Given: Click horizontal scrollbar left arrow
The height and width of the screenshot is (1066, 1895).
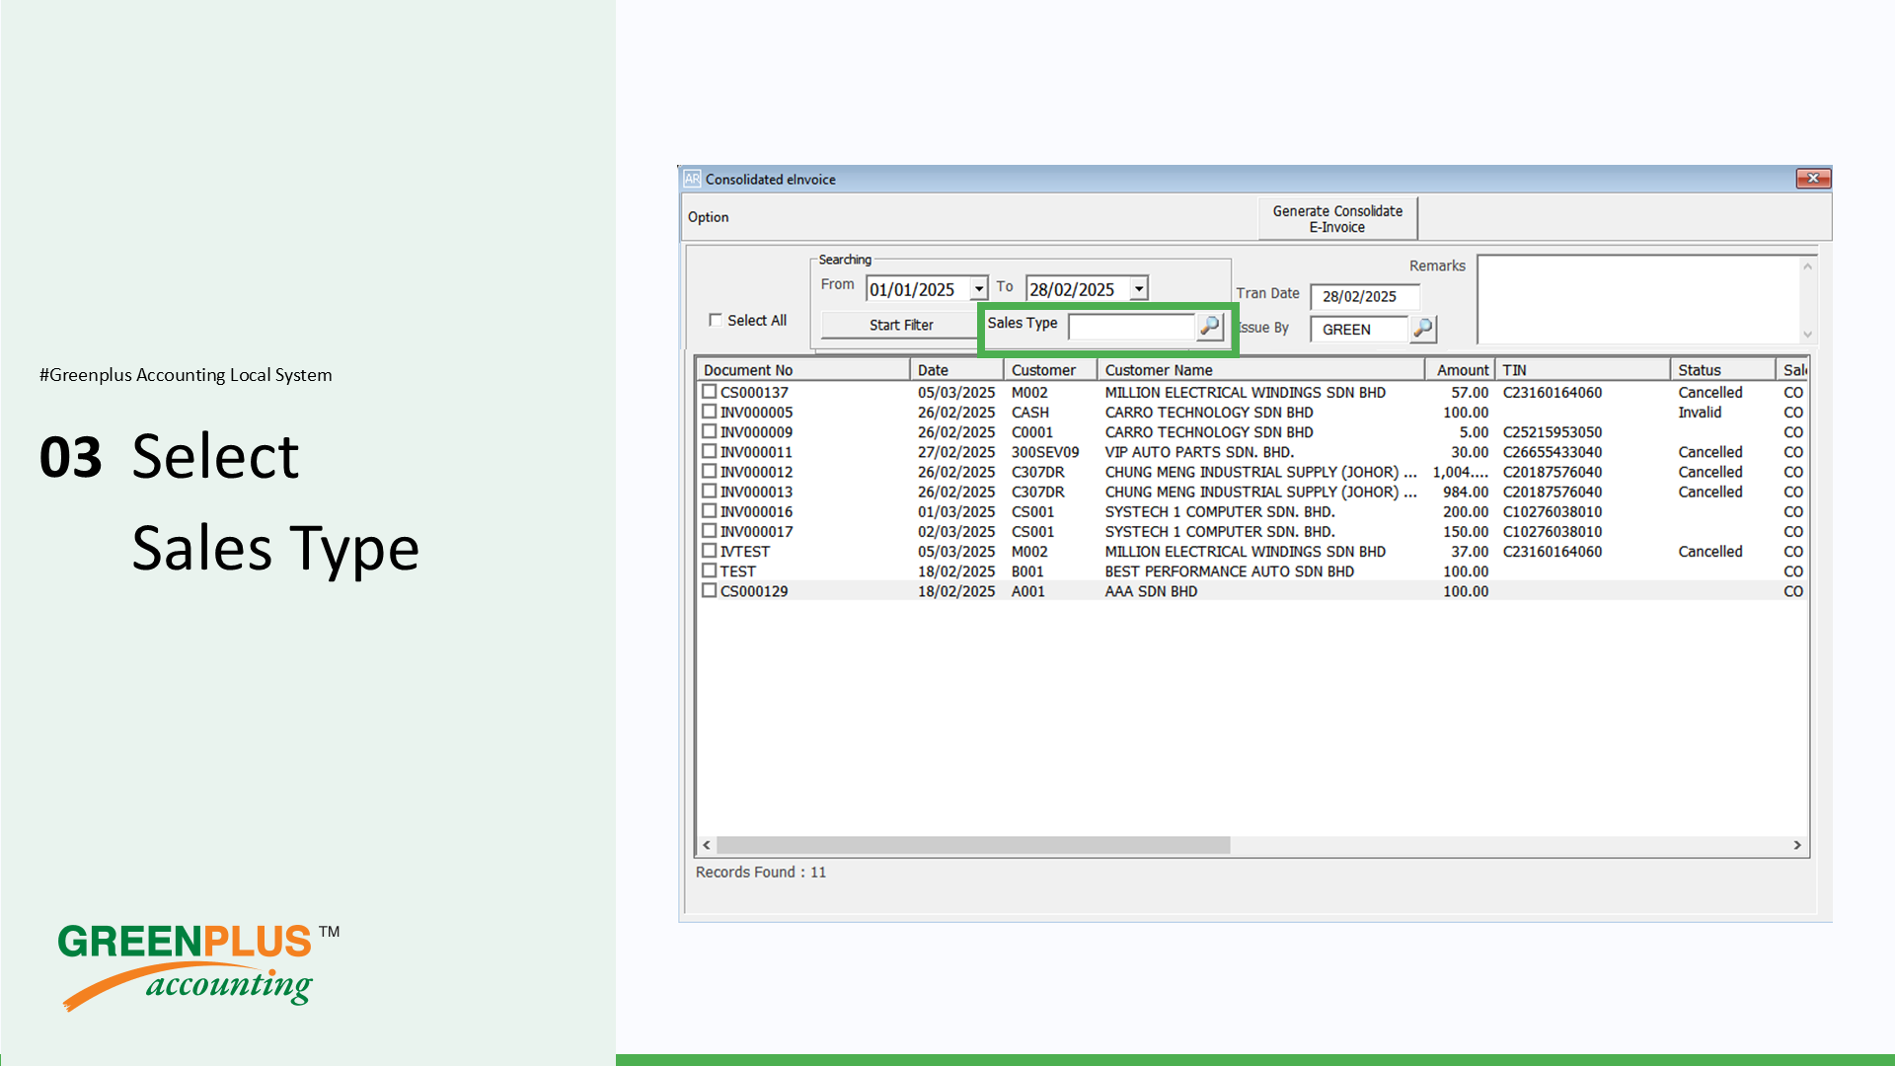Looking at the screenshot, I should click(x=707, y=845).
